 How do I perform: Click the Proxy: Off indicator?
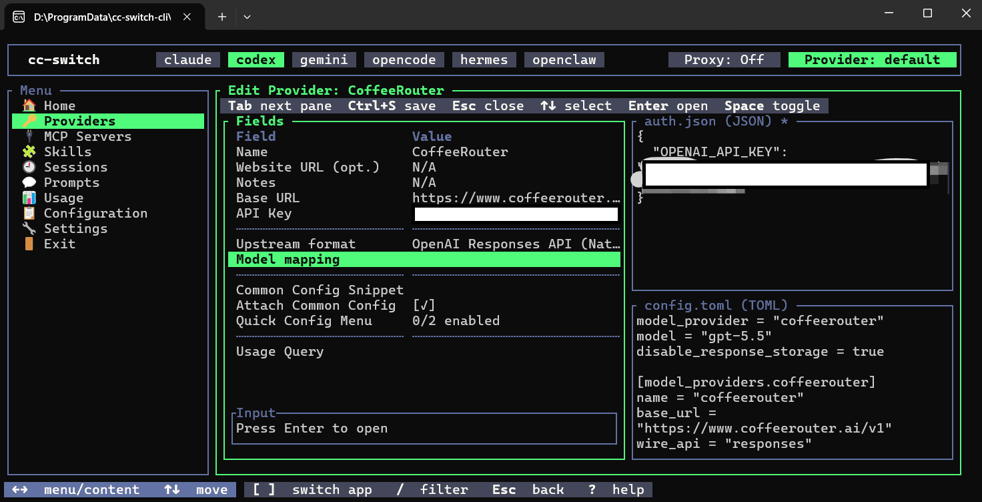[724, 59]
